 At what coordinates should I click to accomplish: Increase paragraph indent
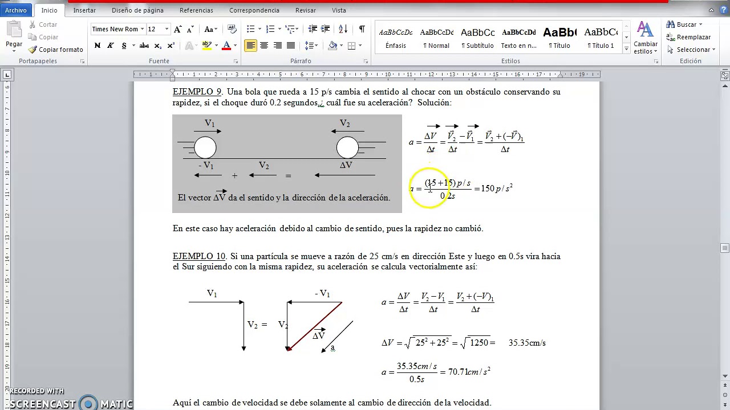pos(326,29)
